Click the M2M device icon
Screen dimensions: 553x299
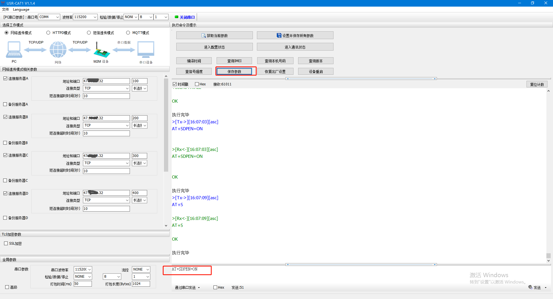click(x=101, y=50)
